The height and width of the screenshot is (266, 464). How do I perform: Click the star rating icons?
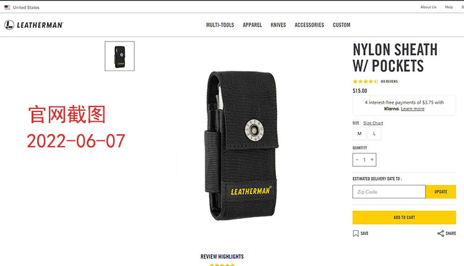coord(366,82)
